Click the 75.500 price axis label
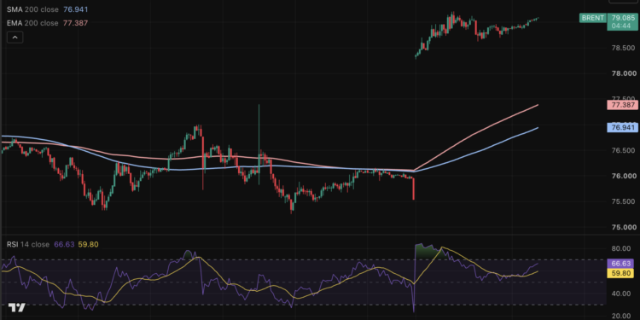Image resolution: width=640 pixels, height=320 pixels. tap(624, 201)
